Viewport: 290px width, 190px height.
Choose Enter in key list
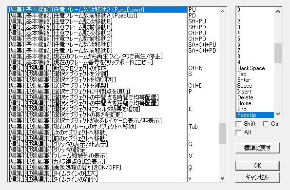pyautogui.click(x=255, y=80)
